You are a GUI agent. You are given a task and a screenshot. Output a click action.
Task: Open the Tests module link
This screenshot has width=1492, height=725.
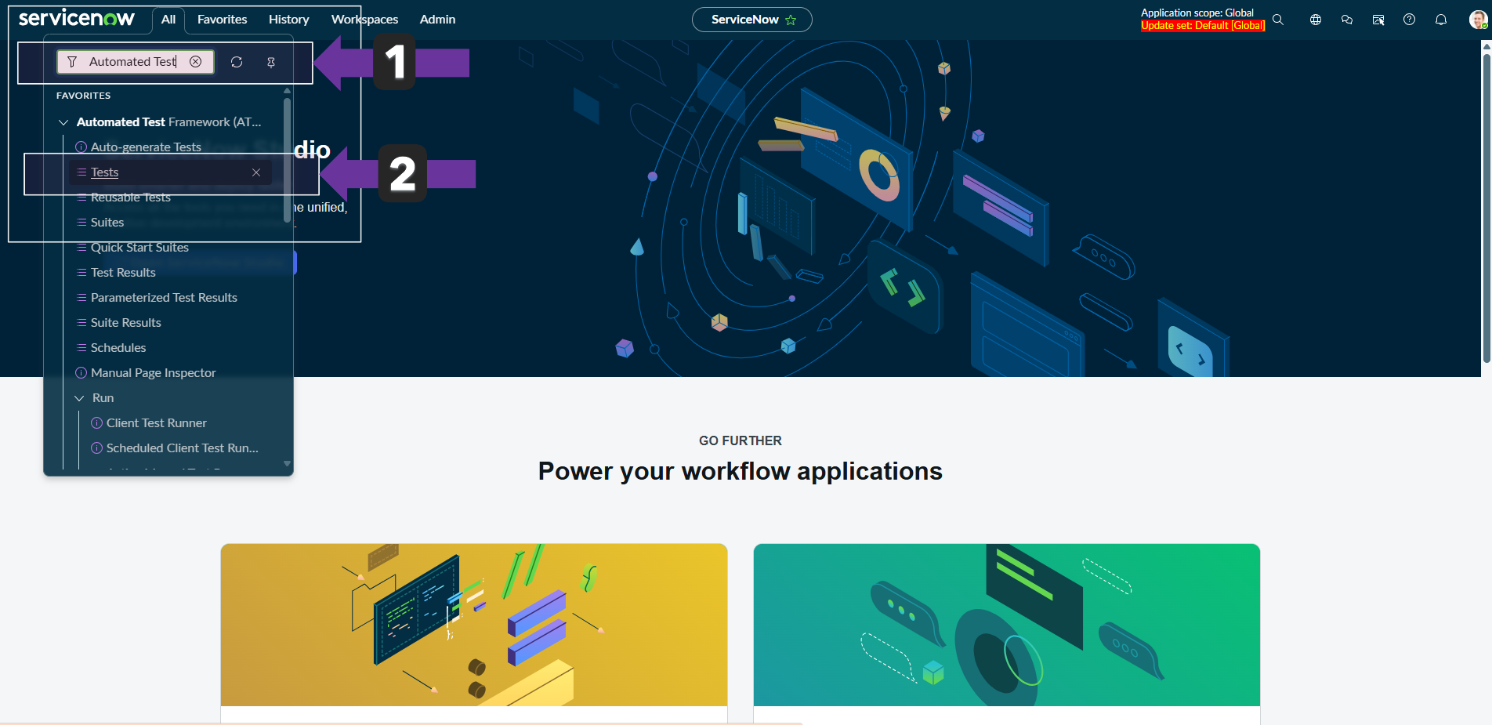click(105, 172)
